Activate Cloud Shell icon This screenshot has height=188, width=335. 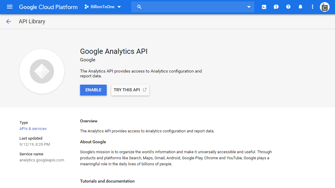[264, 7]
